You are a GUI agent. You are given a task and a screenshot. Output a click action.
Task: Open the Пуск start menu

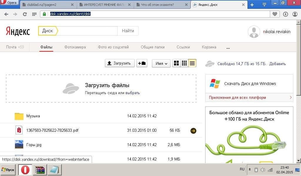(x=8, y=170)
